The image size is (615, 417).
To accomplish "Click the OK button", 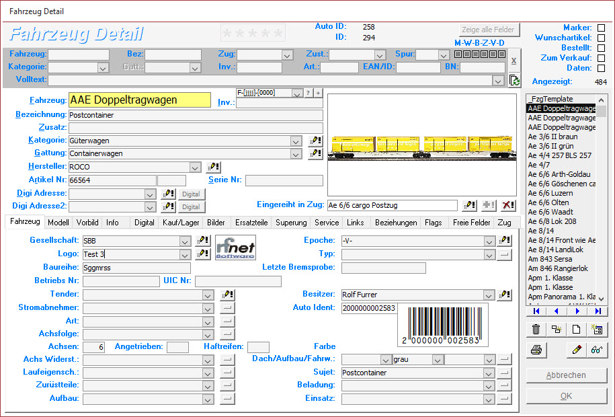I will pos(566,396).
